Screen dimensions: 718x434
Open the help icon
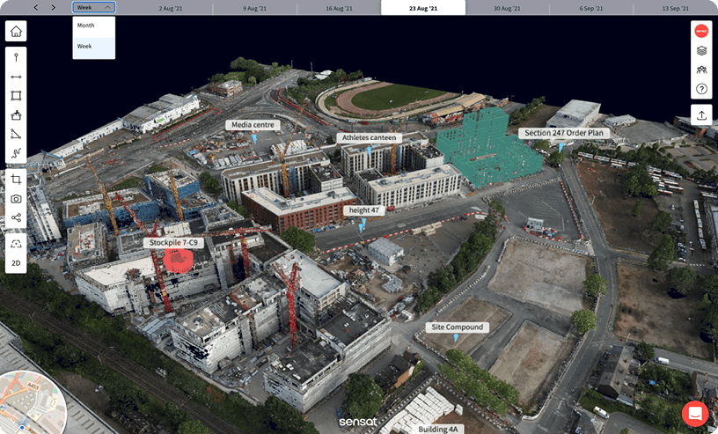pyautogui.click(x=701, y=89)
